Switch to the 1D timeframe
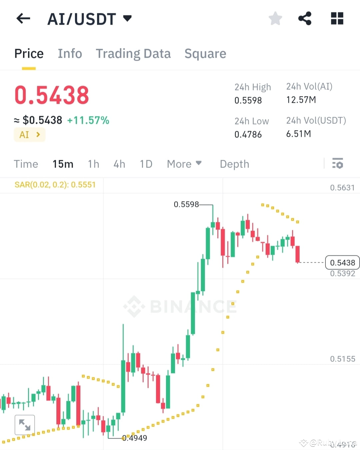The height and width of the screenshot is (450, 360). [x=146, y=164]
